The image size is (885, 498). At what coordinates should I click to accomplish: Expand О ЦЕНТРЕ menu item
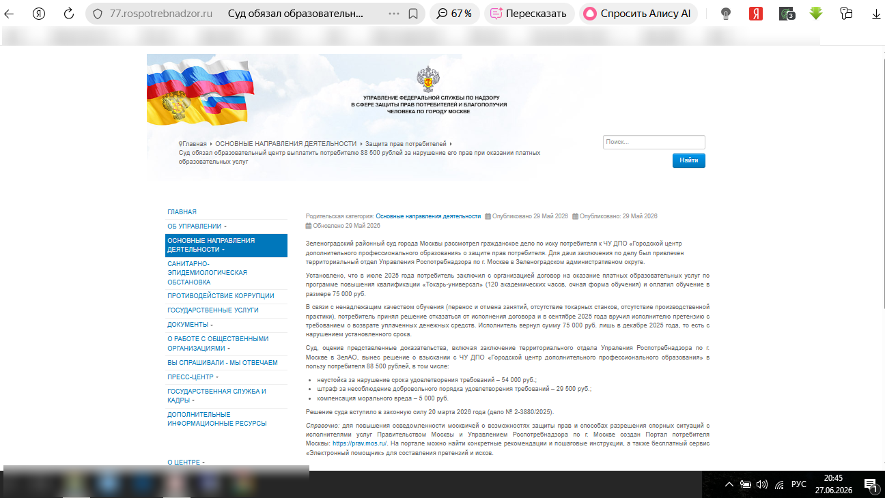click(185, 463)
